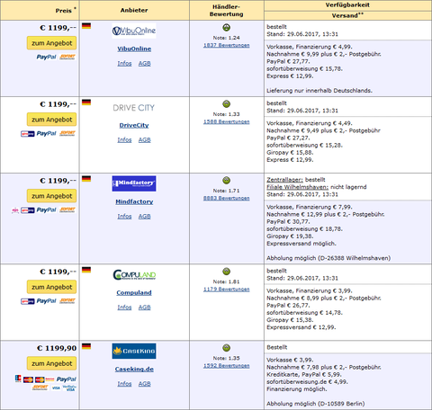Open the DriveCity 'zum Angebot' offer button

click(x=51, y=120)
